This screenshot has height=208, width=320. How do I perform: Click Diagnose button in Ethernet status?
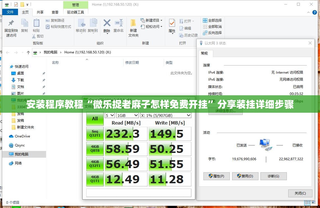[273, 176]
